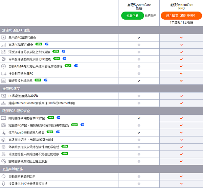Click the grey dot for PC啟動速度提高200%
This screenshot has width=203, height=188.
tap(139, 96)
